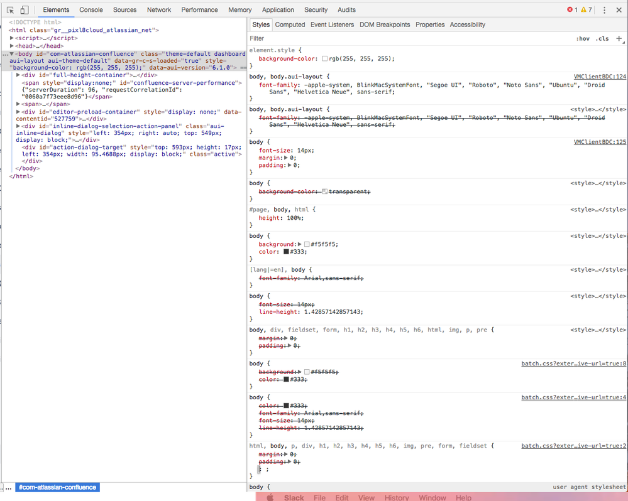Image resolution: width=628 pixels, height=501 pixels.
Task: Switch to the Network tab
Action: coord(159,10)
